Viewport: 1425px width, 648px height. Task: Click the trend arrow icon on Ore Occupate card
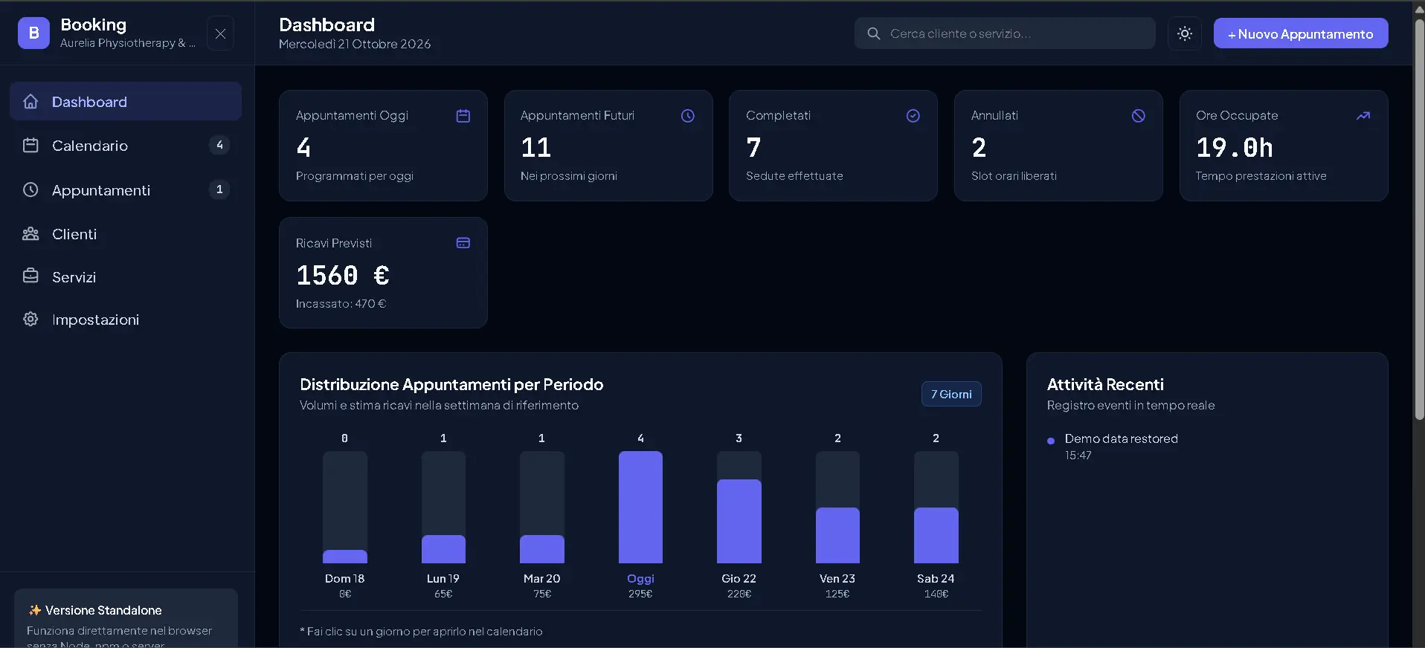pyautogui.click(x=1363, y=116)
